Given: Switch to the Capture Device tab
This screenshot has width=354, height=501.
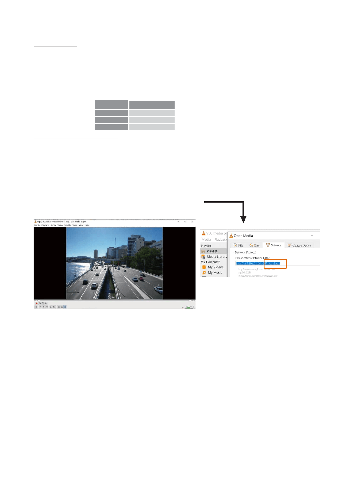Looking at the screenshot, I should click(x=299, y=245).
